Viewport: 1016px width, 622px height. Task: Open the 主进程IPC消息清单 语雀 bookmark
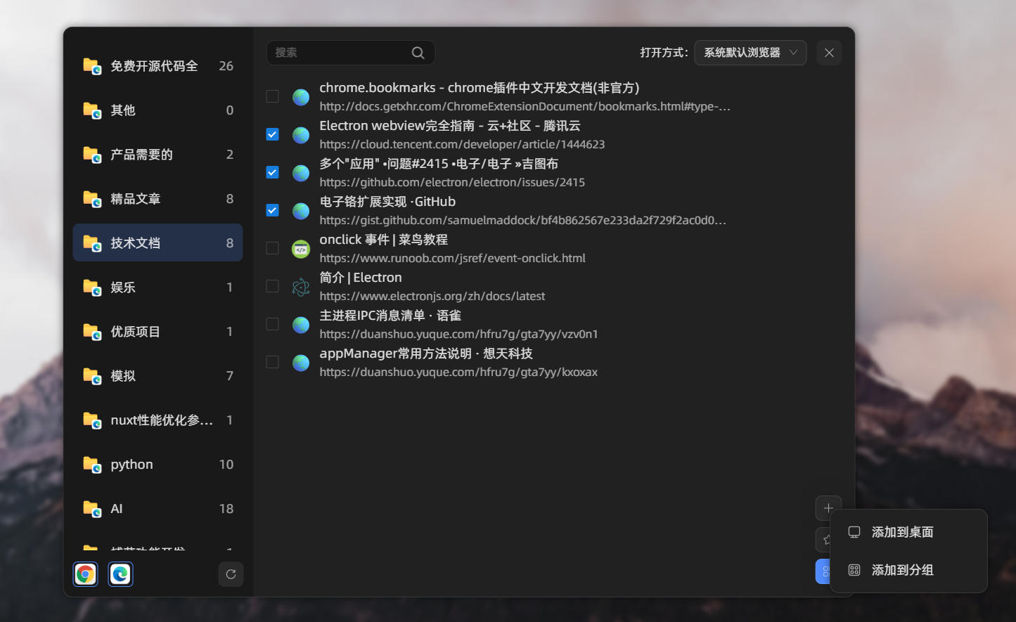(390, 316)
